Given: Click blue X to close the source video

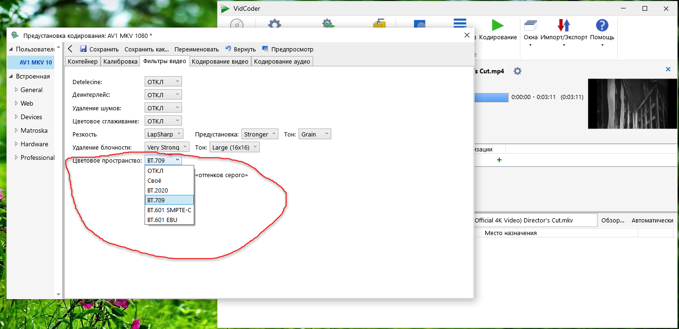Looking at the screenshot, I should (668, 69).
